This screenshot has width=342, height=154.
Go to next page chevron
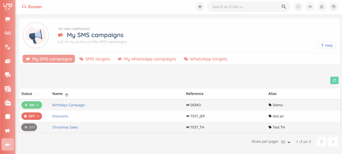[x=333, y=142]
